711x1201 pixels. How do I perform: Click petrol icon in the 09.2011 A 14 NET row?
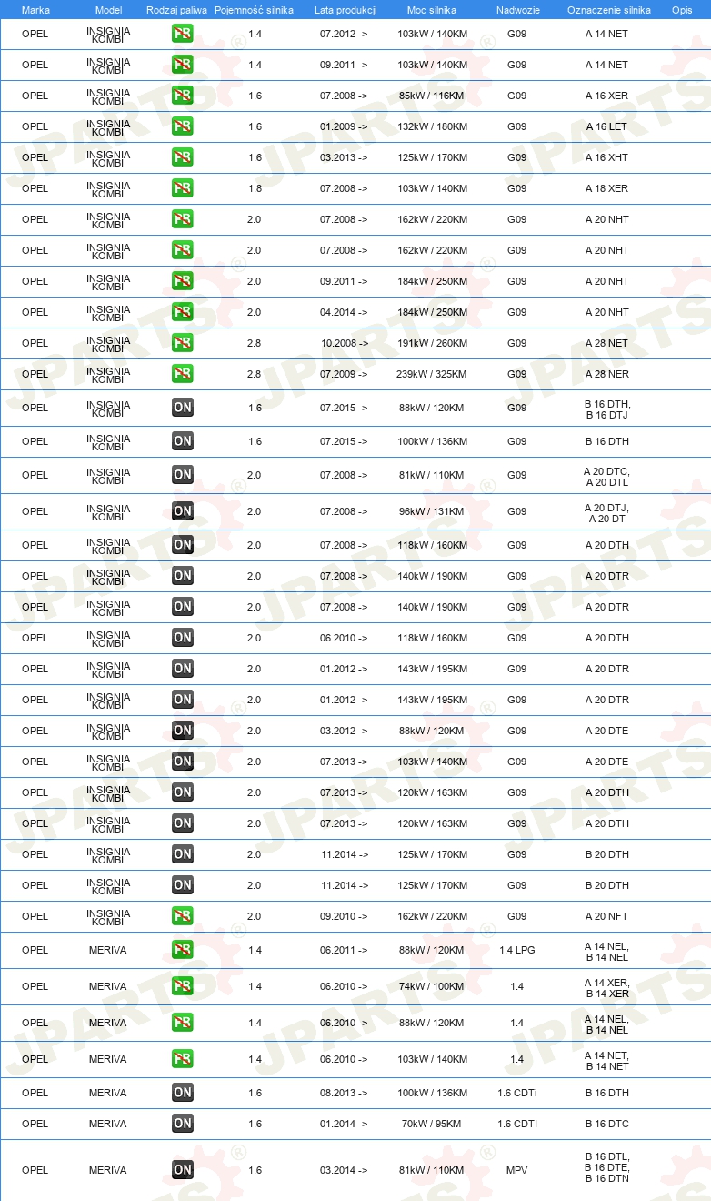[183, 65]
